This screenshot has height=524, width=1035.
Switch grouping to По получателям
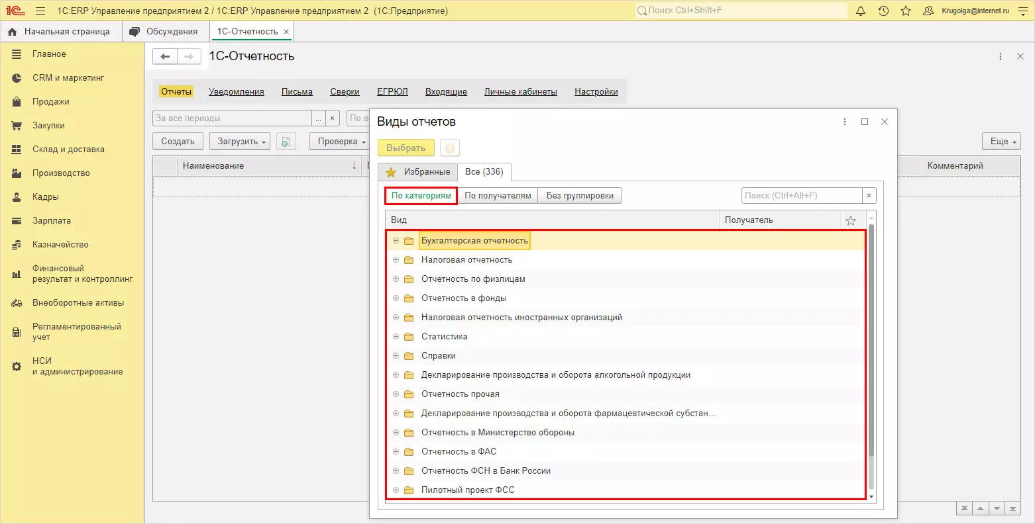[498, 196]
